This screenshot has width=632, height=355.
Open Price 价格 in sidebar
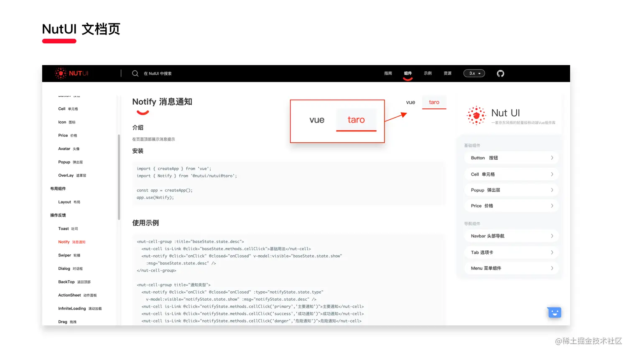(68, 136)
